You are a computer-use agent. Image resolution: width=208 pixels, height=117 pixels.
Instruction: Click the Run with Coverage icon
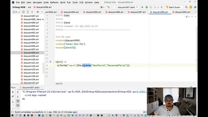point(151,7)
